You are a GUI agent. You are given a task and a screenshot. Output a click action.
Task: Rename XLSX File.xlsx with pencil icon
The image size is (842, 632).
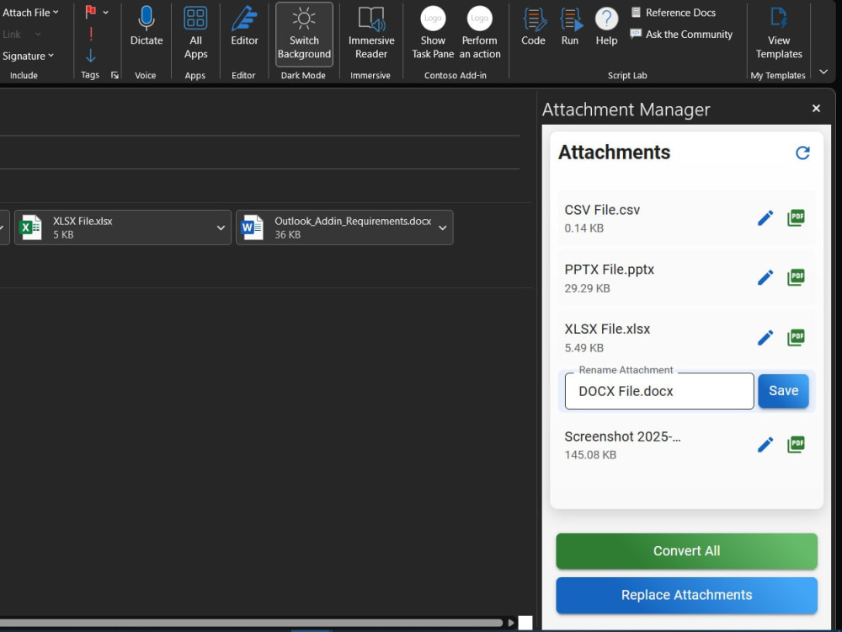click(765, 338)
